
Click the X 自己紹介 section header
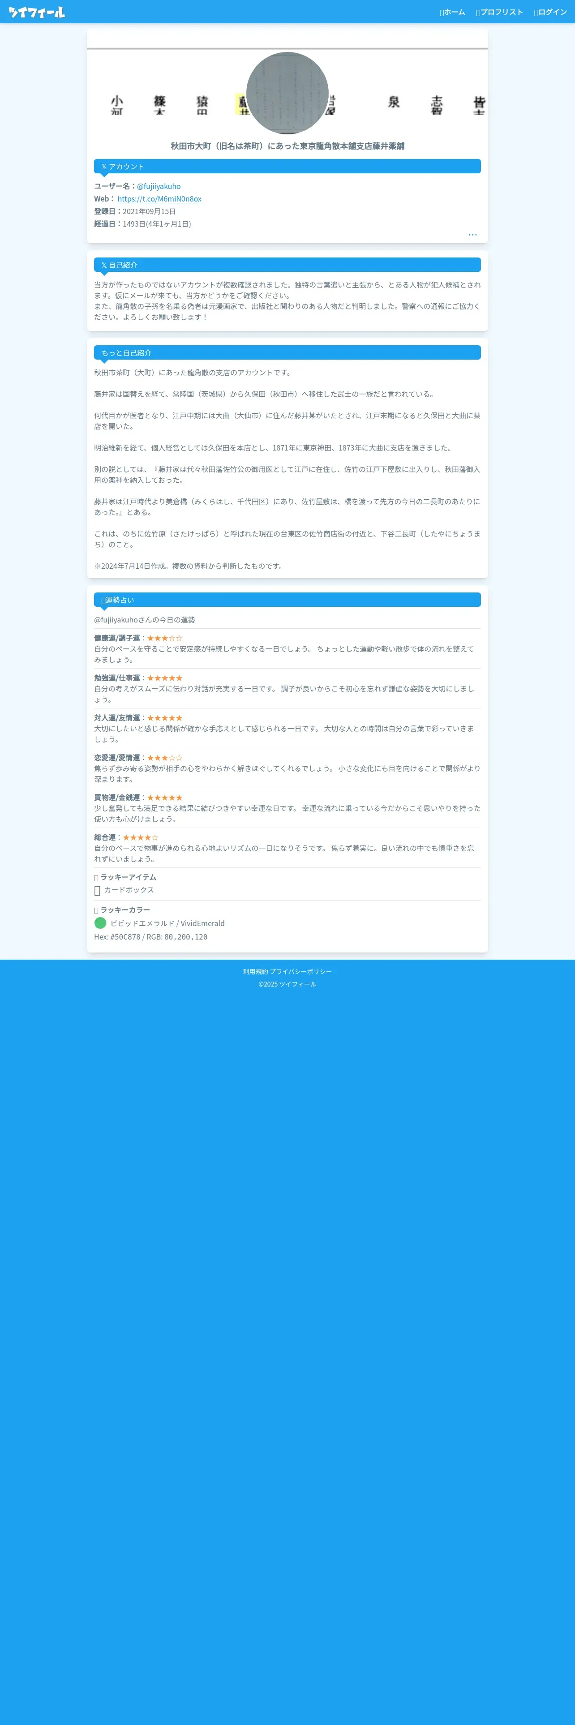pyautogui.click(x=287, y=265)
